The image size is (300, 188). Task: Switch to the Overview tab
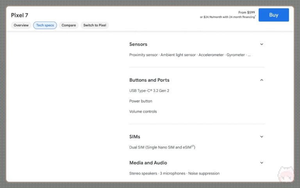21,25
